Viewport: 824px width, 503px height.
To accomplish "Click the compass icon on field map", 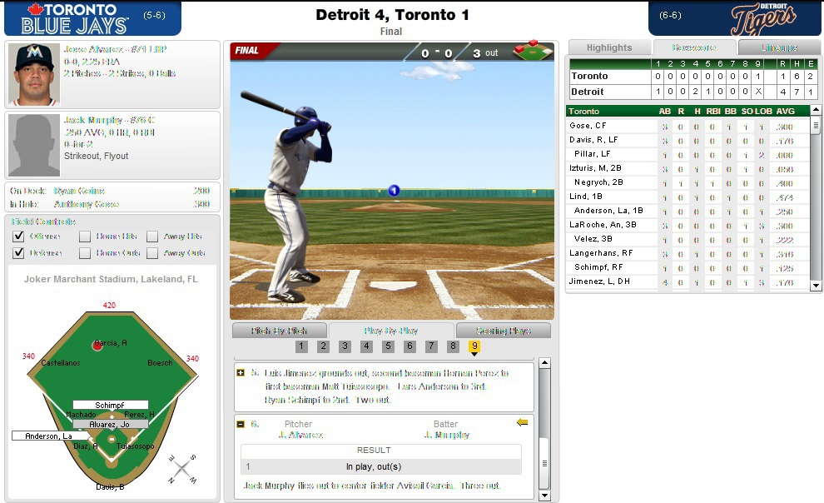I will [x=182, y=468].
